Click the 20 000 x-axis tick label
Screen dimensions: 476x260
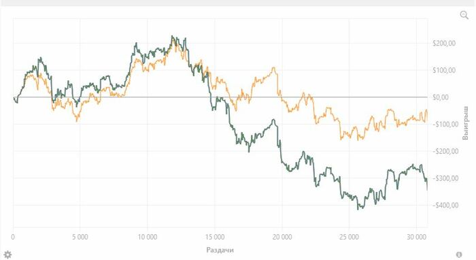(x=282, y=237)
